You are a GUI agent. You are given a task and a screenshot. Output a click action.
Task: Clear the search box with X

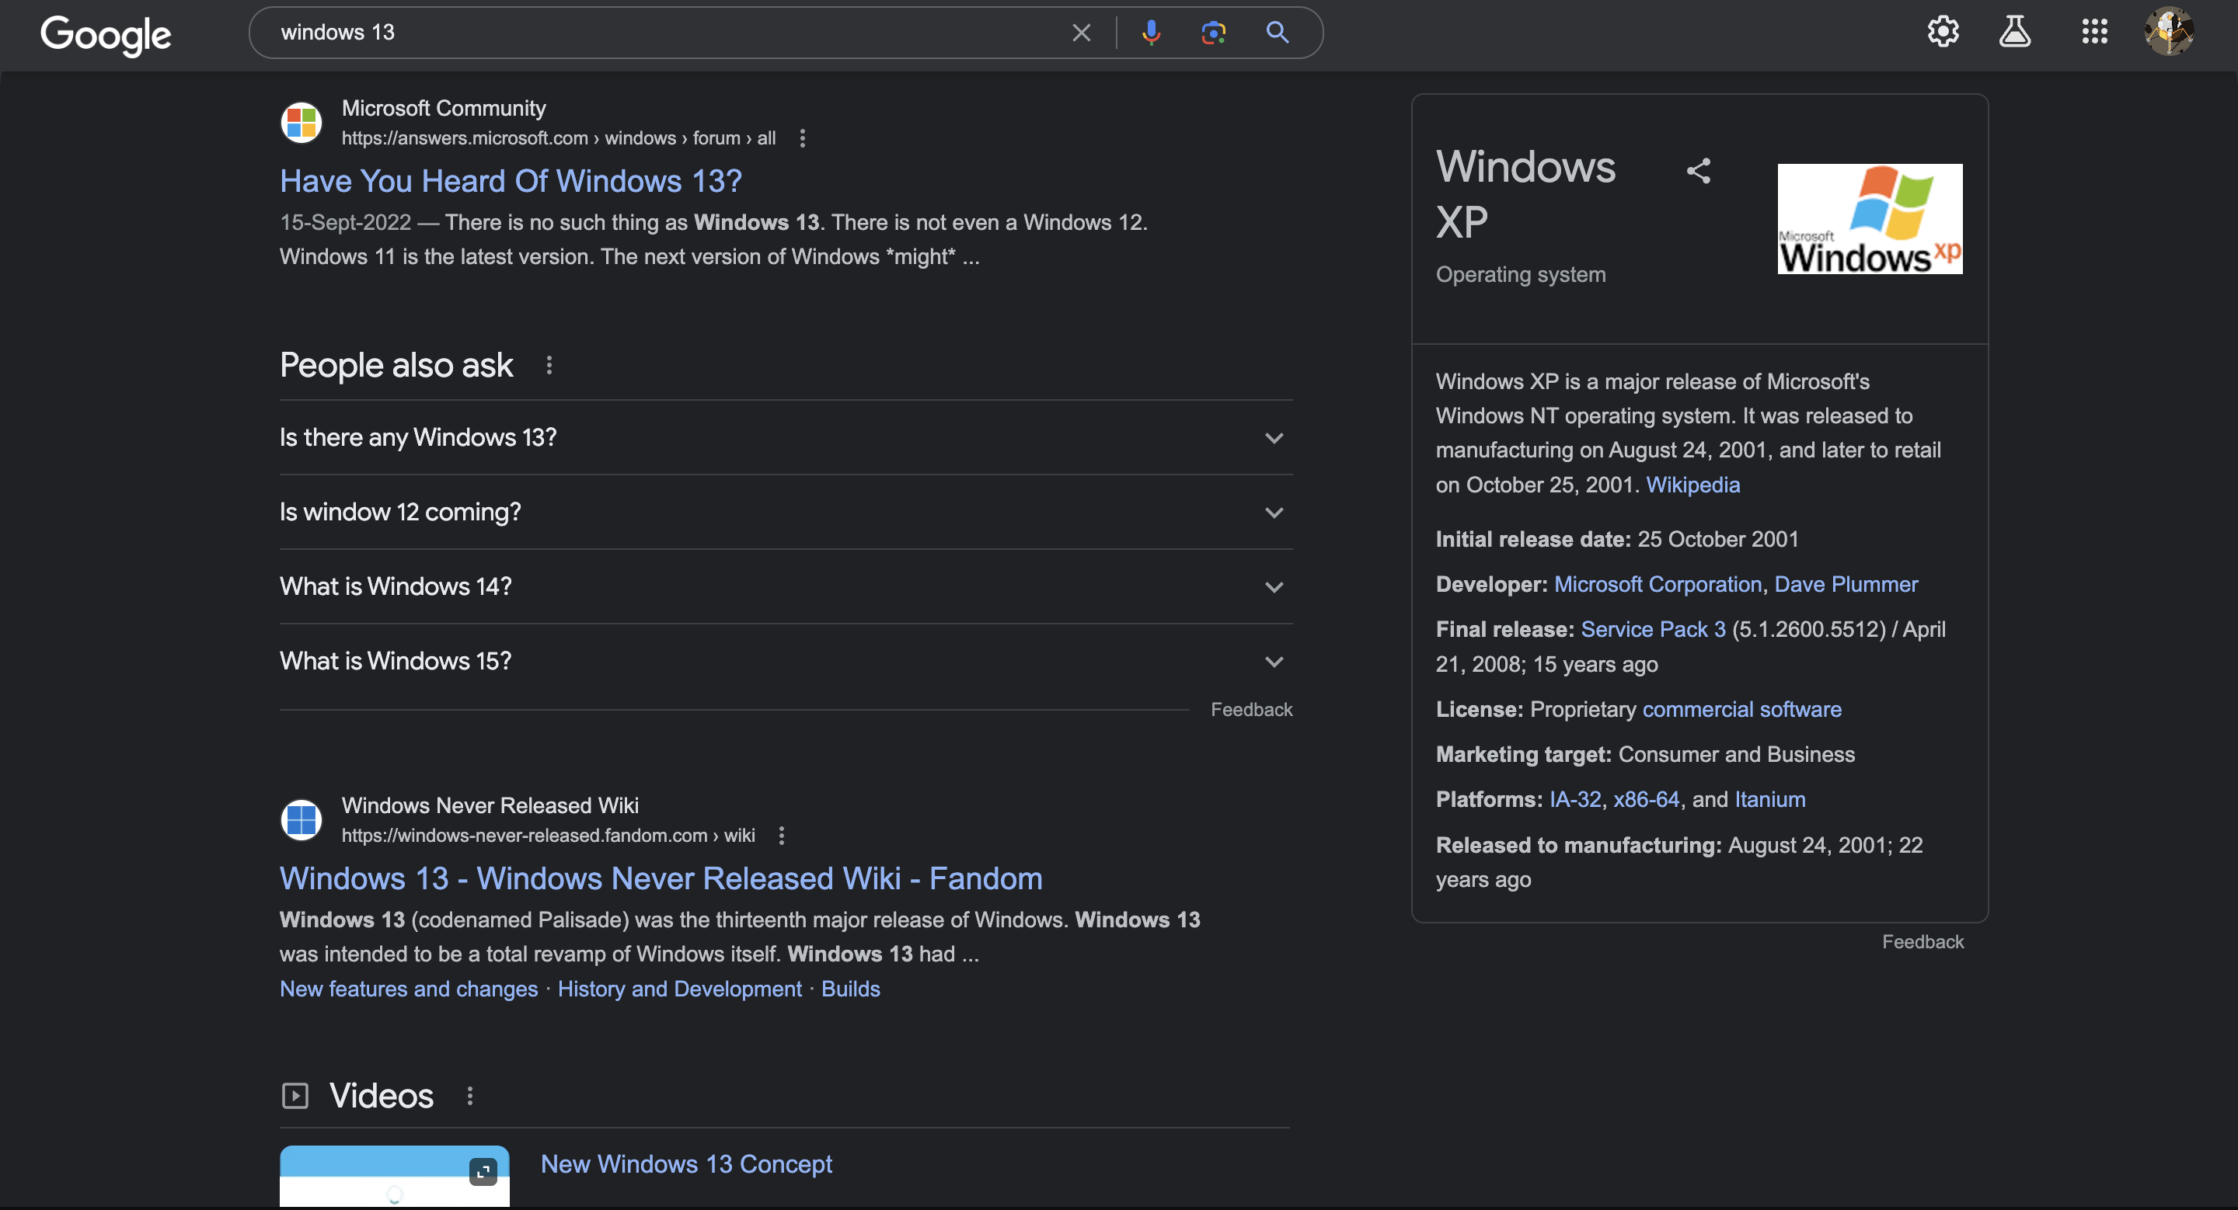pos(1081,33)
